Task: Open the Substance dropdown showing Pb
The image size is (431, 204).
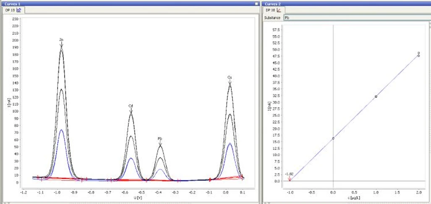Action: [357, 18]
